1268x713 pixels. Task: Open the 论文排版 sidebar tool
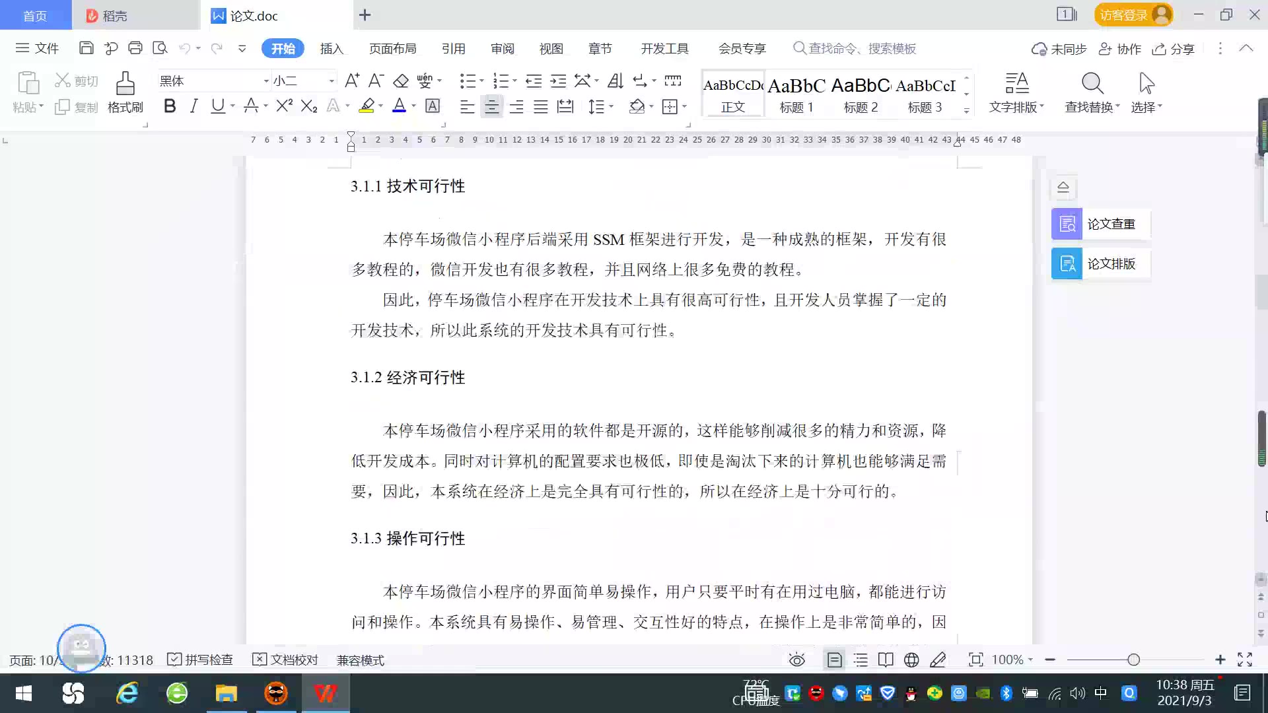[1100, 263]
